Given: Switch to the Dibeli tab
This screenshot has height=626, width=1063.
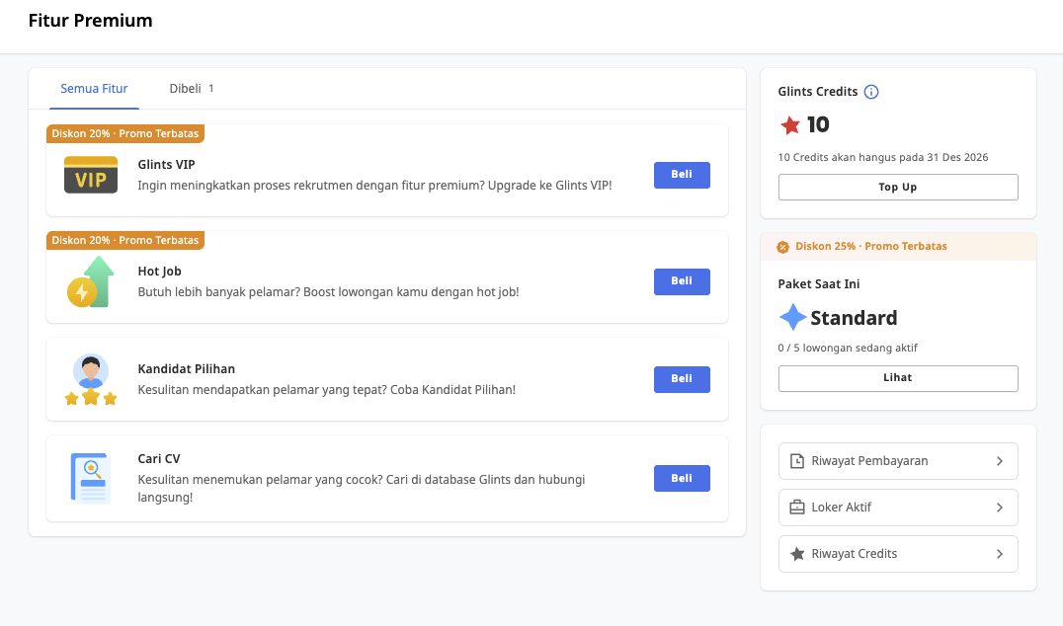Looking at the screenshot, I should pos(192,89).
